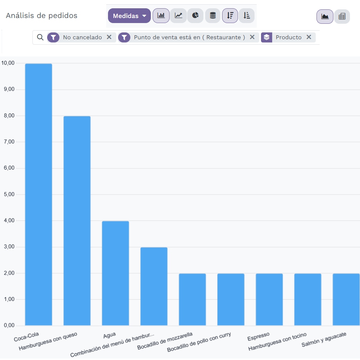Remove the No cancelado filter

tap(109, 37)
